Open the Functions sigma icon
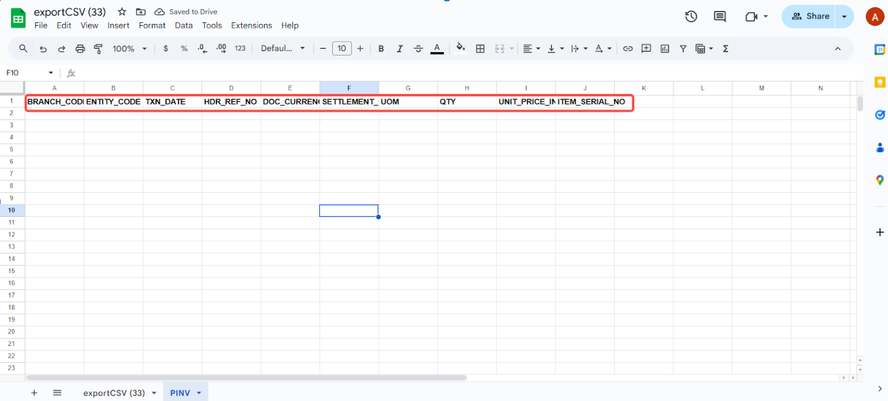Viewport: 888px width, 401px height. [725, 49]
